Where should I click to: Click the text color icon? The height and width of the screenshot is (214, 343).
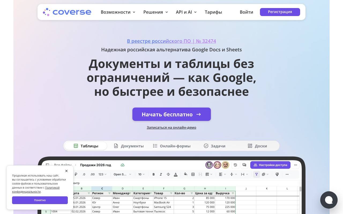pos(176,174)
